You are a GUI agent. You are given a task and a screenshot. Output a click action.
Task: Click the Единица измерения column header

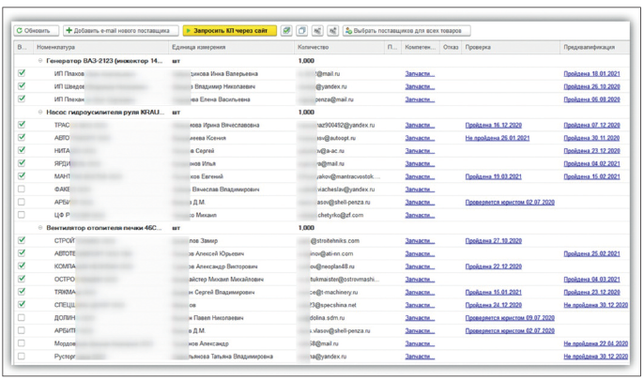pos(231,47)
